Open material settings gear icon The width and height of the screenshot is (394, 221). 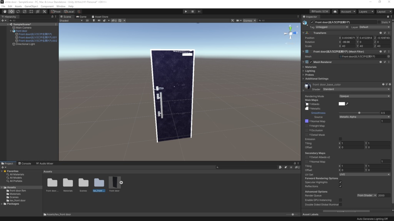click(390, 85)
